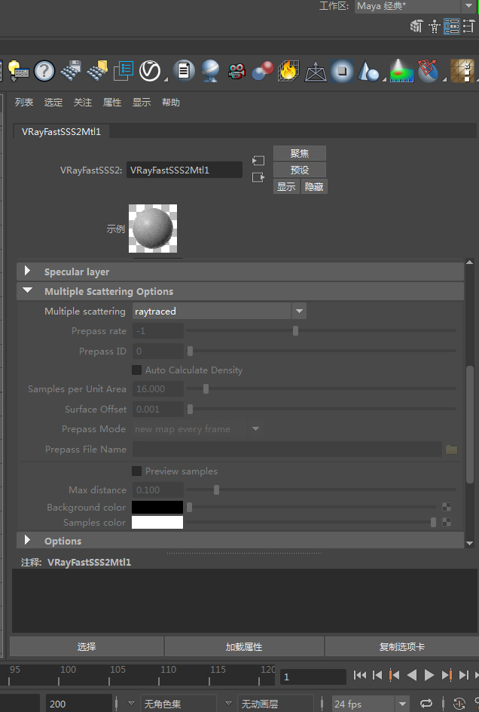This screenshot has height=712, width=479.
Task: Open the 帮助 menu
Action: [171, 102]
